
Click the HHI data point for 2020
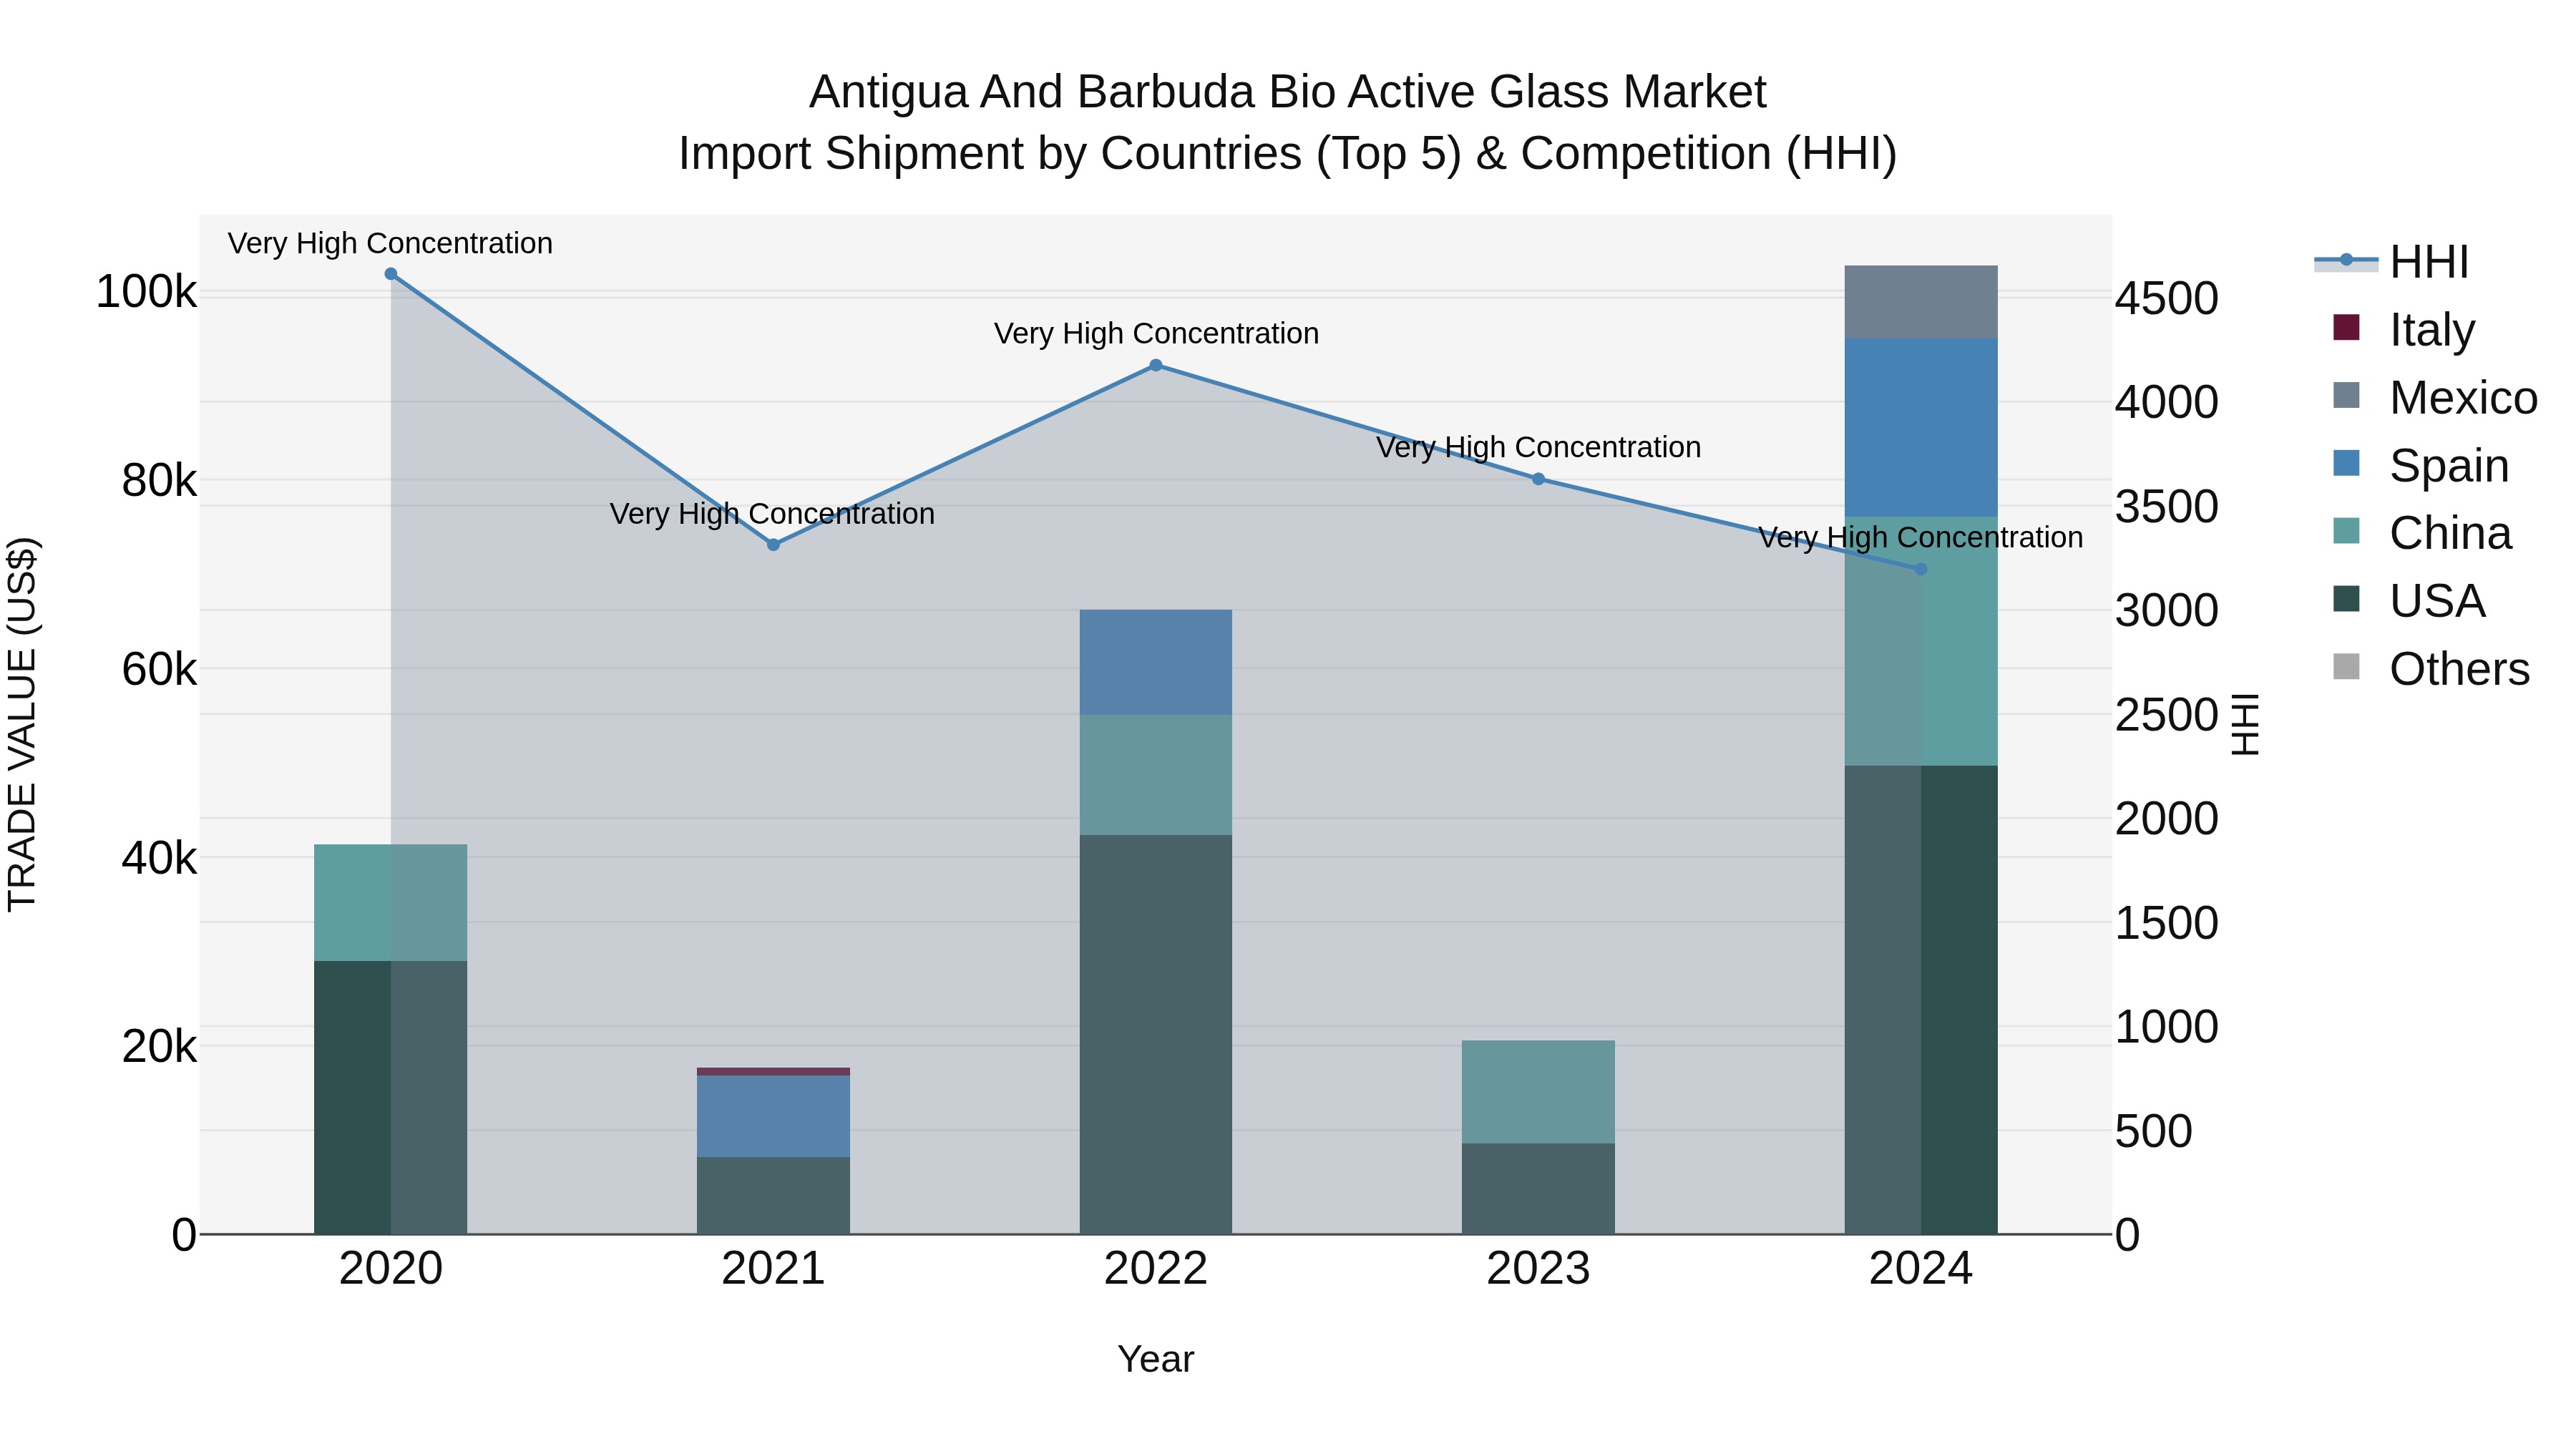click(x=391, y=274)
